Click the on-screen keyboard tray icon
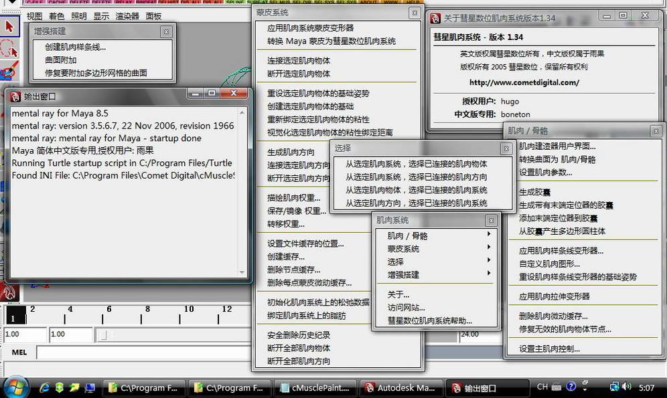Image resolution: width=667 pixels, height=398 pixels. pyautogui.click(x=557, y=387)
